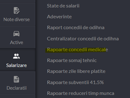Open the Note diverse label in sidebar

[16, 20]
